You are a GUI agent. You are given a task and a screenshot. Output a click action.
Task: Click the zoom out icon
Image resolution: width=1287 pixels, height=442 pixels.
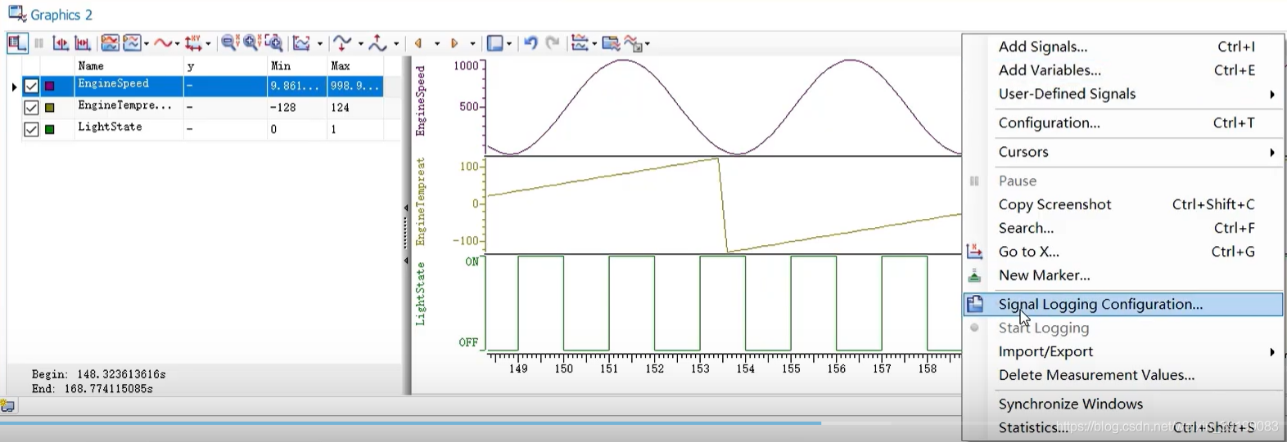click(230, 43)
